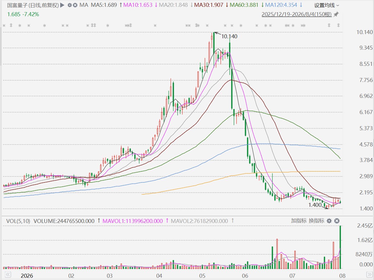Click the 3.784 price axis label

coord(366,160)
